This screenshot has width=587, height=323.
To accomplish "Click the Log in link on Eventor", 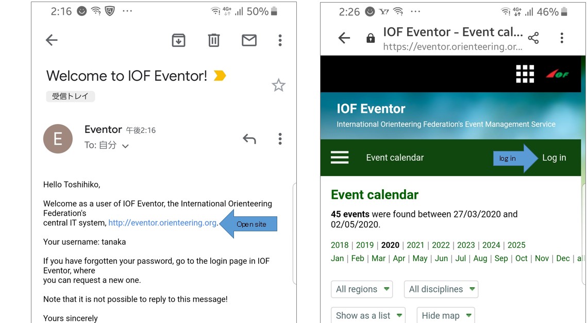I will click(x=554, y=158).
